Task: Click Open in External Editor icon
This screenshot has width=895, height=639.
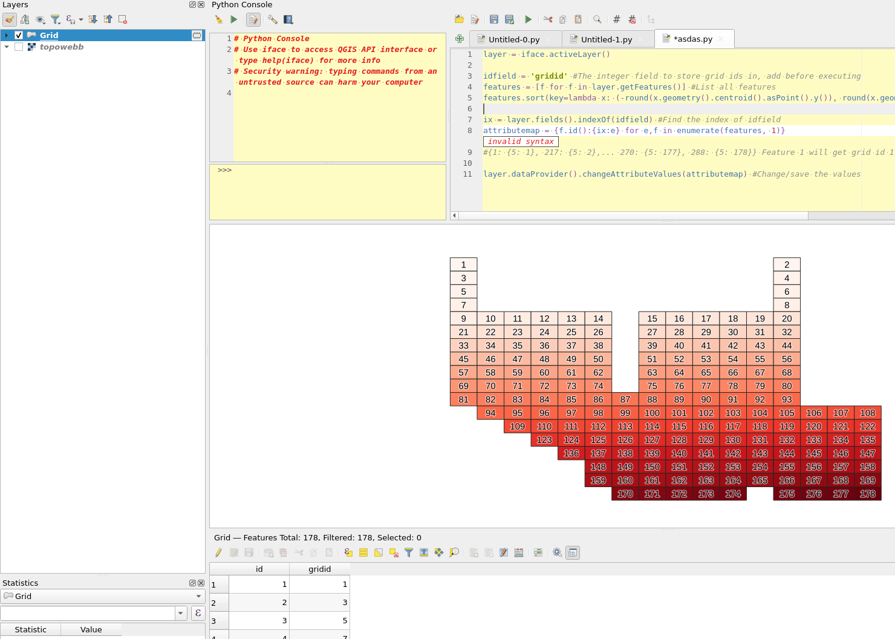Action: [x=475, y=19]
